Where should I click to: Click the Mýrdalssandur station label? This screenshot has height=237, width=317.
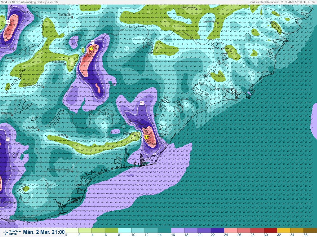click(x=26, y=217)
